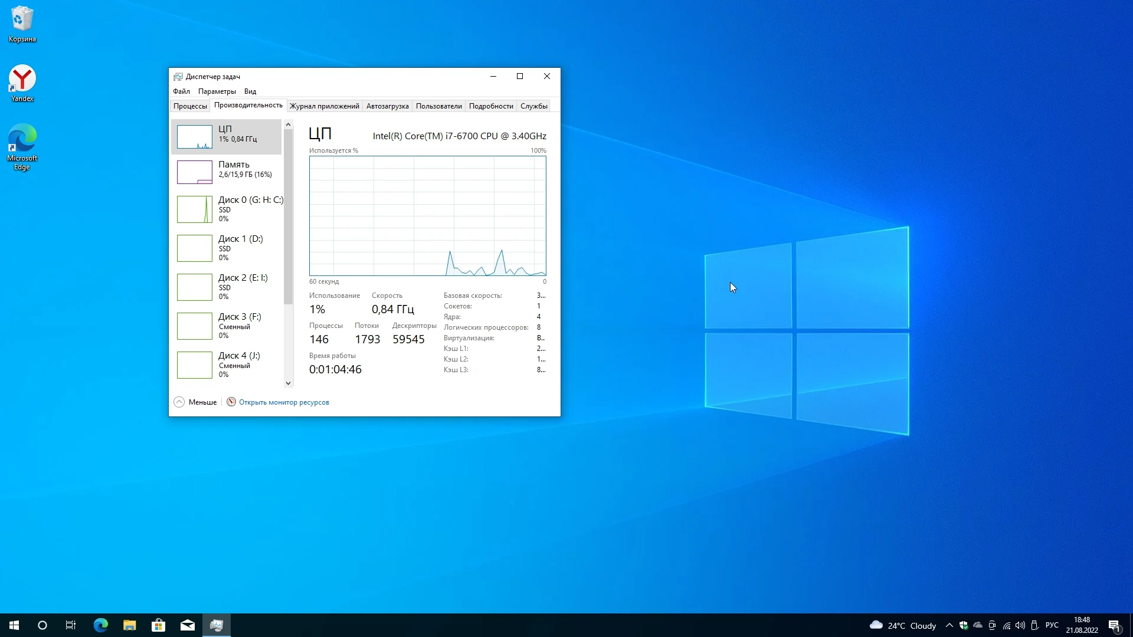Collapse view with the Меньше button
Viewport: 1133px width, 637px height.
(x=195, y=402)
